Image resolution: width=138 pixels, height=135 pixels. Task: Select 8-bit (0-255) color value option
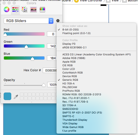click(96, 30)
